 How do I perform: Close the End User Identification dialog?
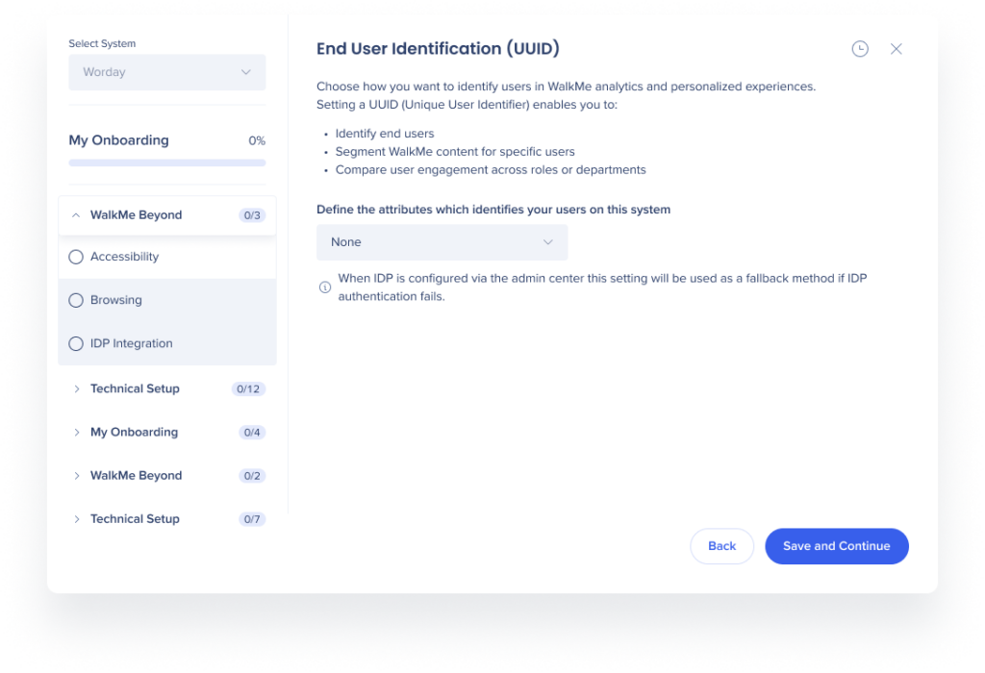[x=897, y=48]
